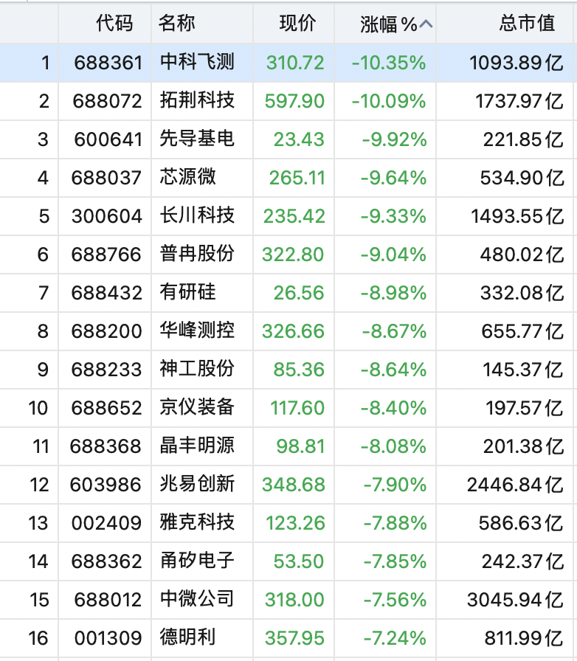Viewport: 577px width, 661px height.
Task: Click stock code 688072
Action: point(107,102)
